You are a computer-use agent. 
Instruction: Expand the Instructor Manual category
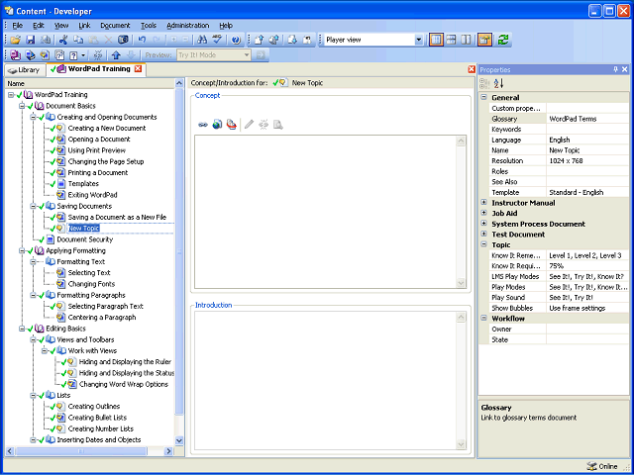483,202
